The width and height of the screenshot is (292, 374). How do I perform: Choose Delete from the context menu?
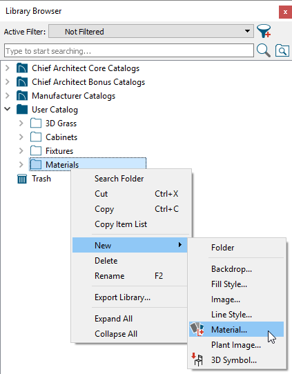[130, 260]
